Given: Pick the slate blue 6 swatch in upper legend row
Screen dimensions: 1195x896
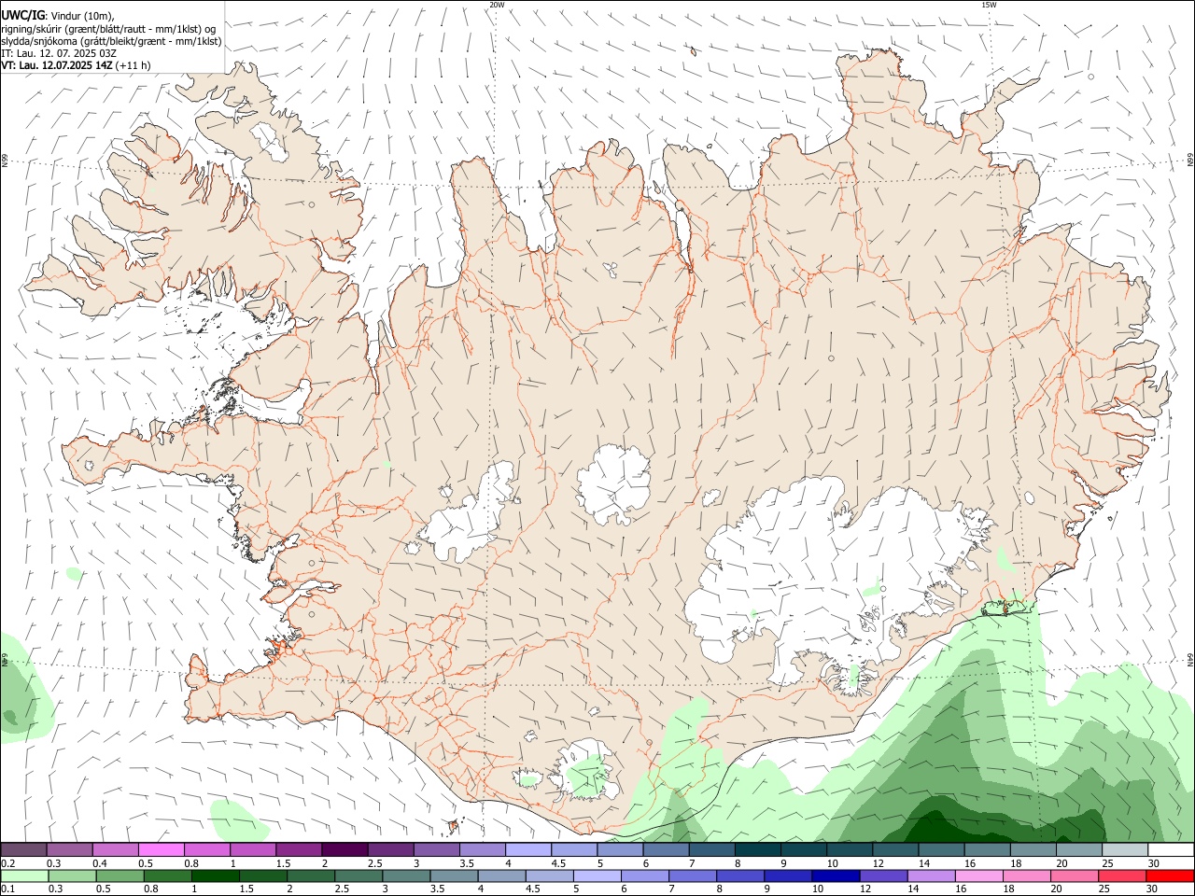Looking at the screenshot, I should click(x=667, y=850).
